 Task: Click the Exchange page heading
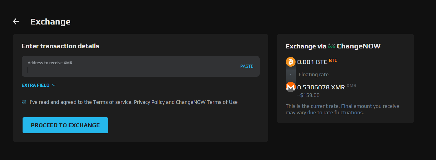[50, 22]
